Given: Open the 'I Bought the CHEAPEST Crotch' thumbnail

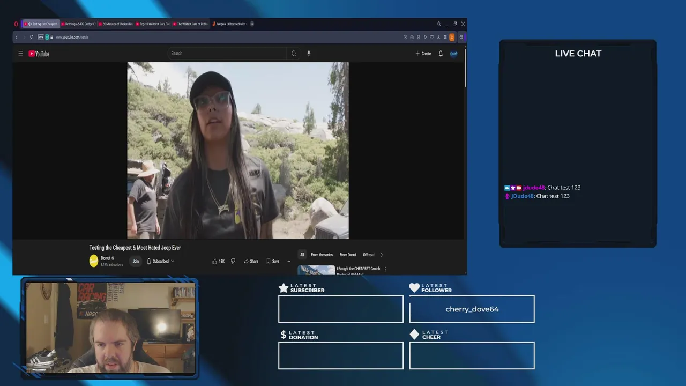Looking at the screenshot, I should click(x=316, y=270).
